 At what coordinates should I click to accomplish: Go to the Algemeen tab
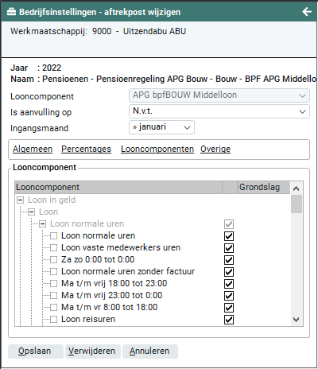(33, 149)
